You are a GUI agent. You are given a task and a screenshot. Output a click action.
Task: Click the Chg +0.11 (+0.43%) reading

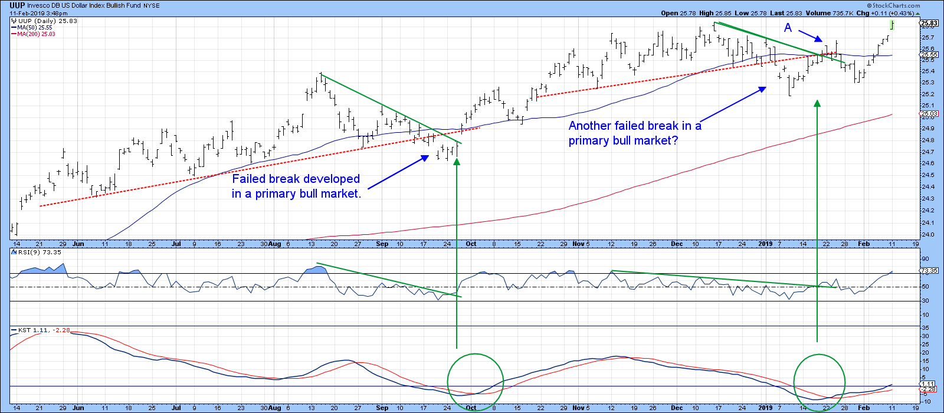point(887,13)
